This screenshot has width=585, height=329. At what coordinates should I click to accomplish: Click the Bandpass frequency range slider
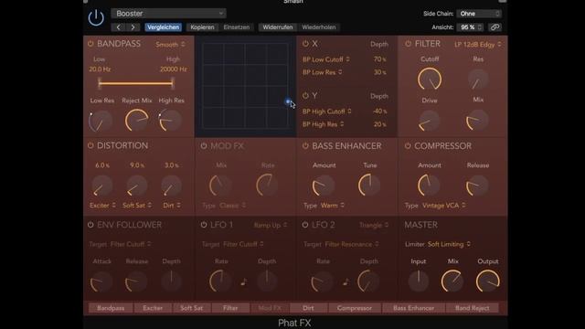click(136, 83)
